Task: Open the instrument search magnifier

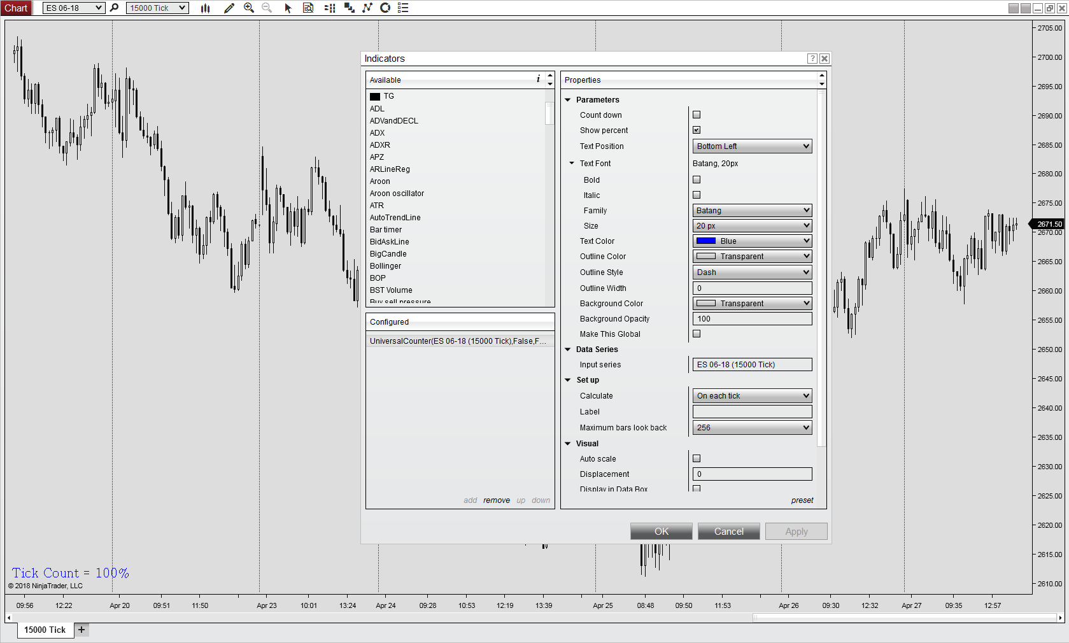Action: tap(114, 8)
